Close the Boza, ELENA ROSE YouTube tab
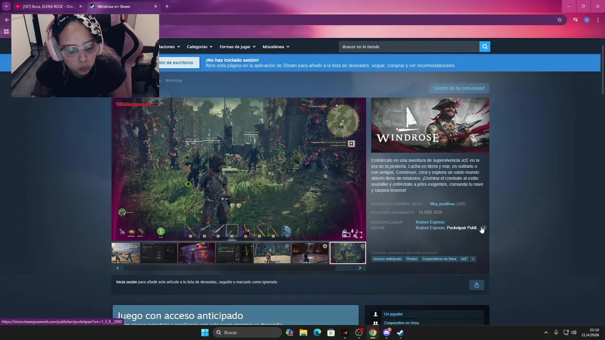Screen dimensions: 605x340 click(x=80, y=7)
